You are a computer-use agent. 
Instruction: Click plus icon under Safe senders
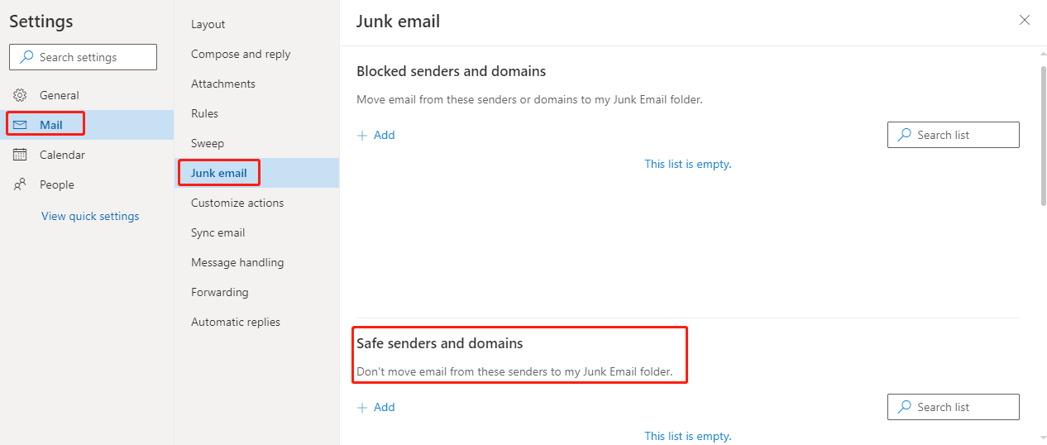[x=362, y=407]
